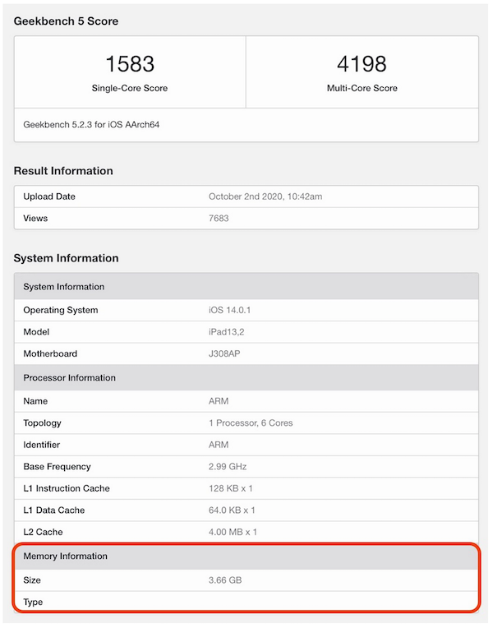This screenshot has height=628, width=493.
Task: Click the multi-core score 4198
Action: [362, 64]
